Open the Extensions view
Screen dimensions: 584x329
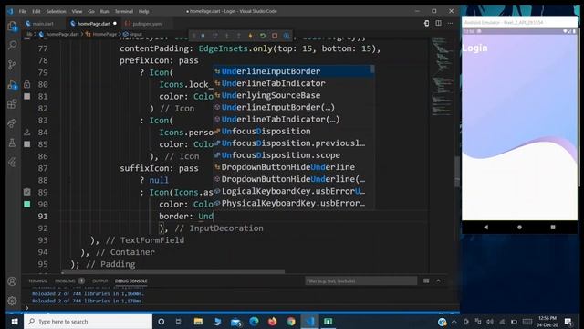coord(12,104)
